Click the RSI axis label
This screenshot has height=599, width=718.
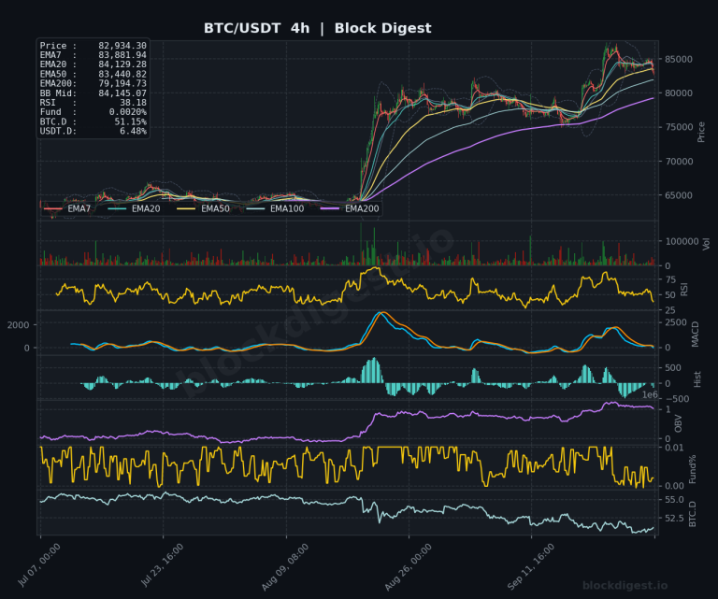click(684, 289)
